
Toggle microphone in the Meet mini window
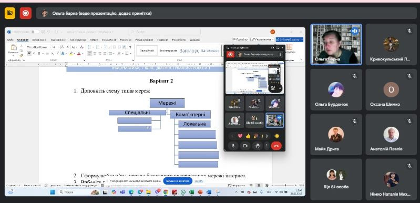(233, 146)
